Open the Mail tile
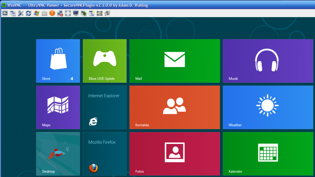The image size is (315, 177). click(175, 61)
